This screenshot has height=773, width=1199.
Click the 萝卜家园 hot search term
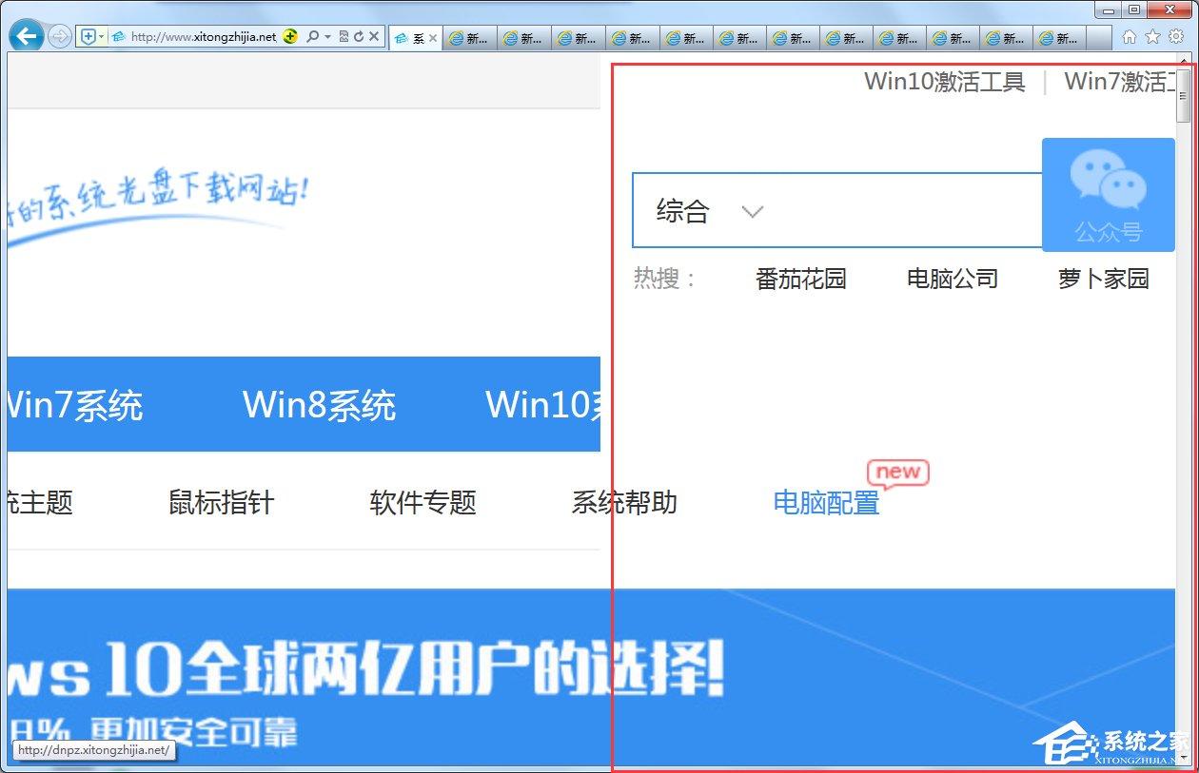coord(1103,278)
